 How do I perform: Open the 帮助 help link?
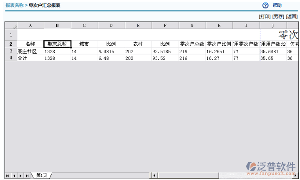[x=277, y=5]
